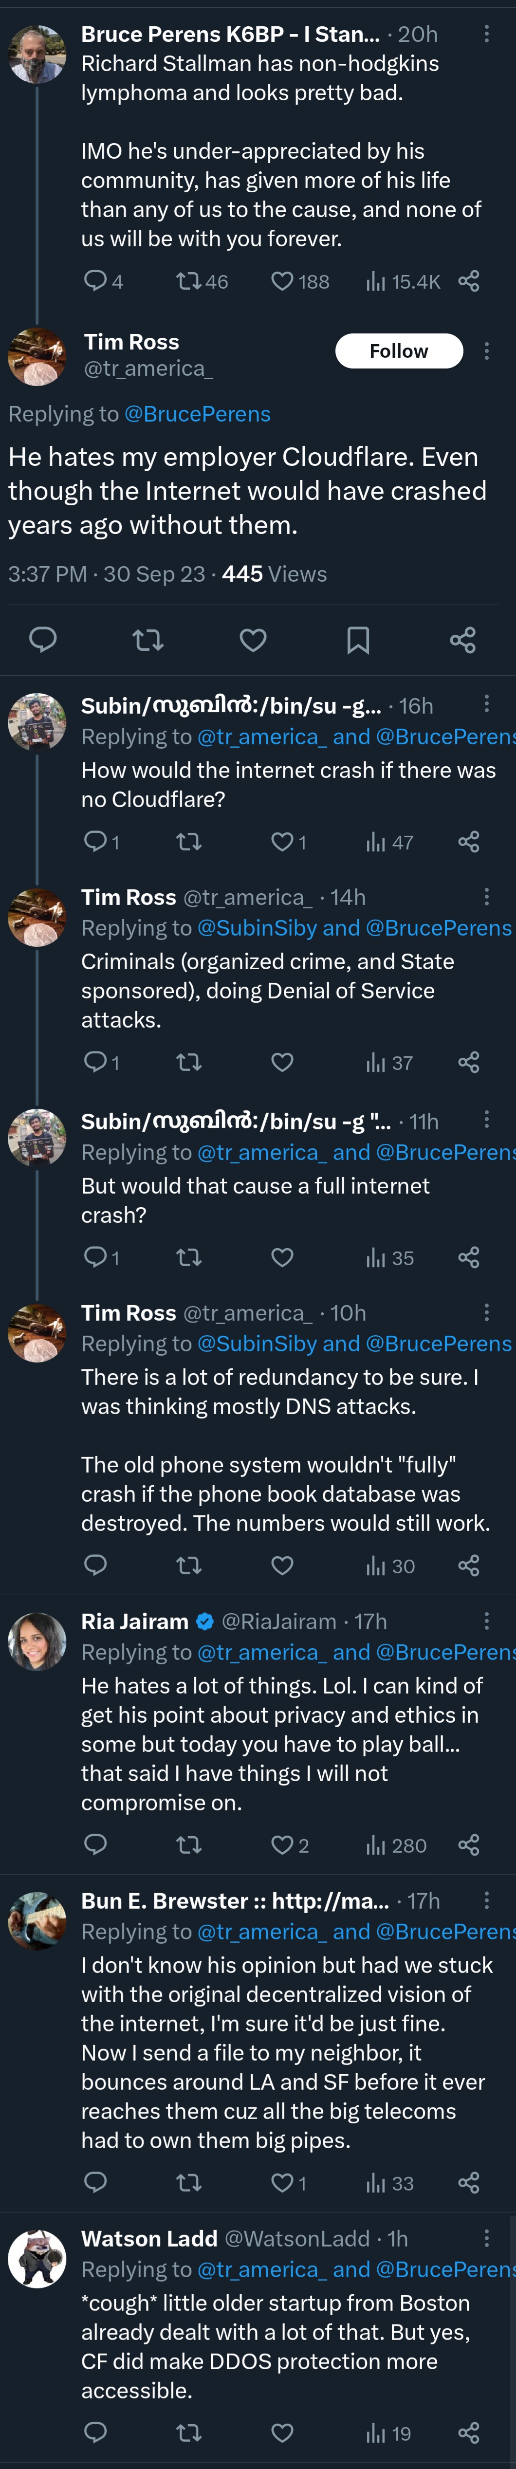The image size is (516, 2469).
Task: Open the @BrucePerens mention under Replying to
Action: [198, 414]
